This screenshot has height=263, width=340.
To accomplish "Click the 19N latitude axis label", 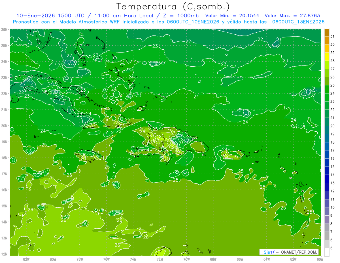I will pos(4,142).
